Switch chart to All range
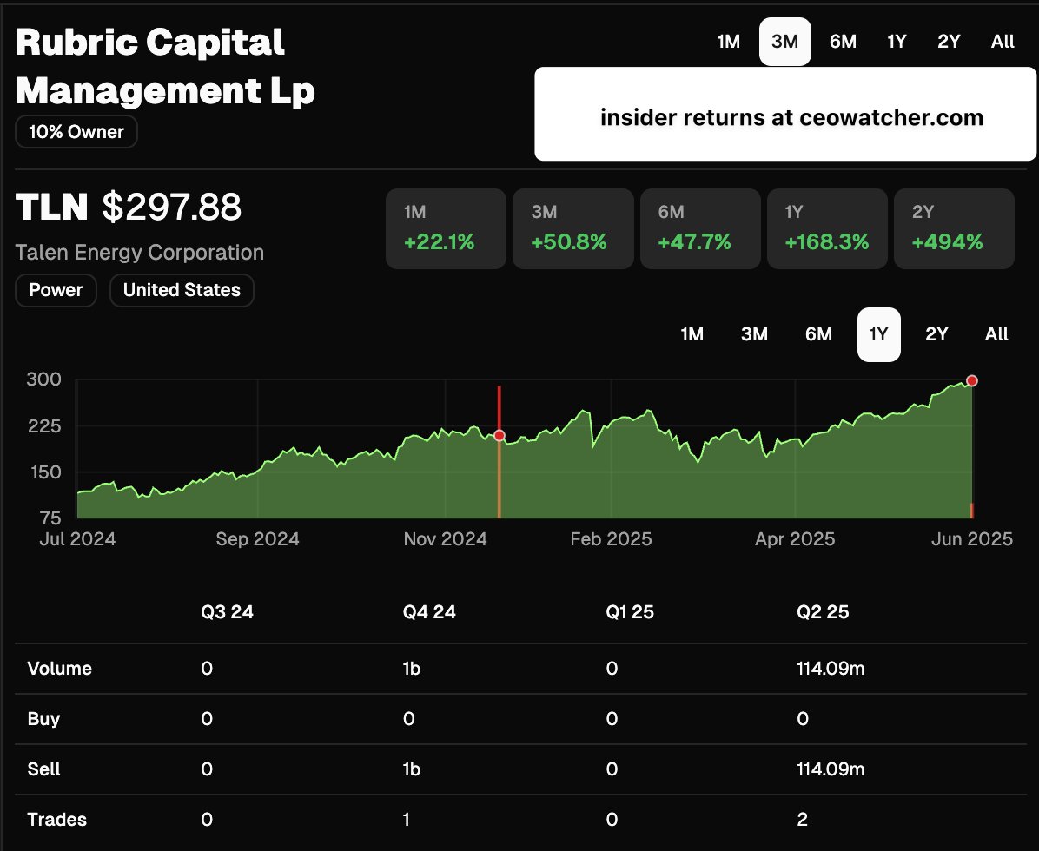Image resolution: width=1039 pixels, height=851 pixels. click(x=996, y=334)
